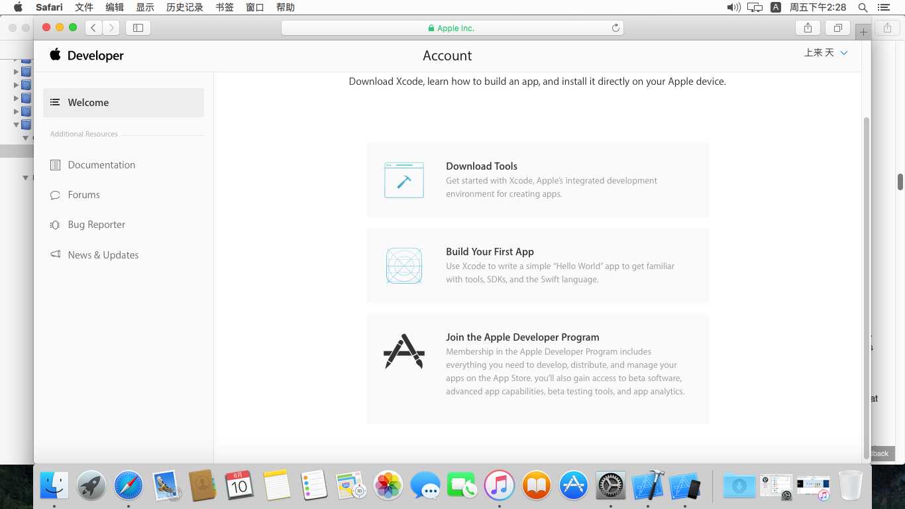This screenshot has width=905, height=509.
Task: Open Notes from the Dock
Action: click(x=277, y=486)
